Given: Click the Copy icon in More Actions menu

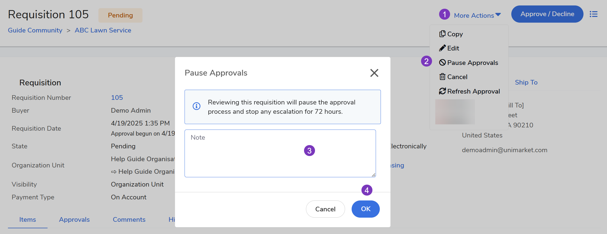Looking at the screenshot, I should (x=442, y=34).
